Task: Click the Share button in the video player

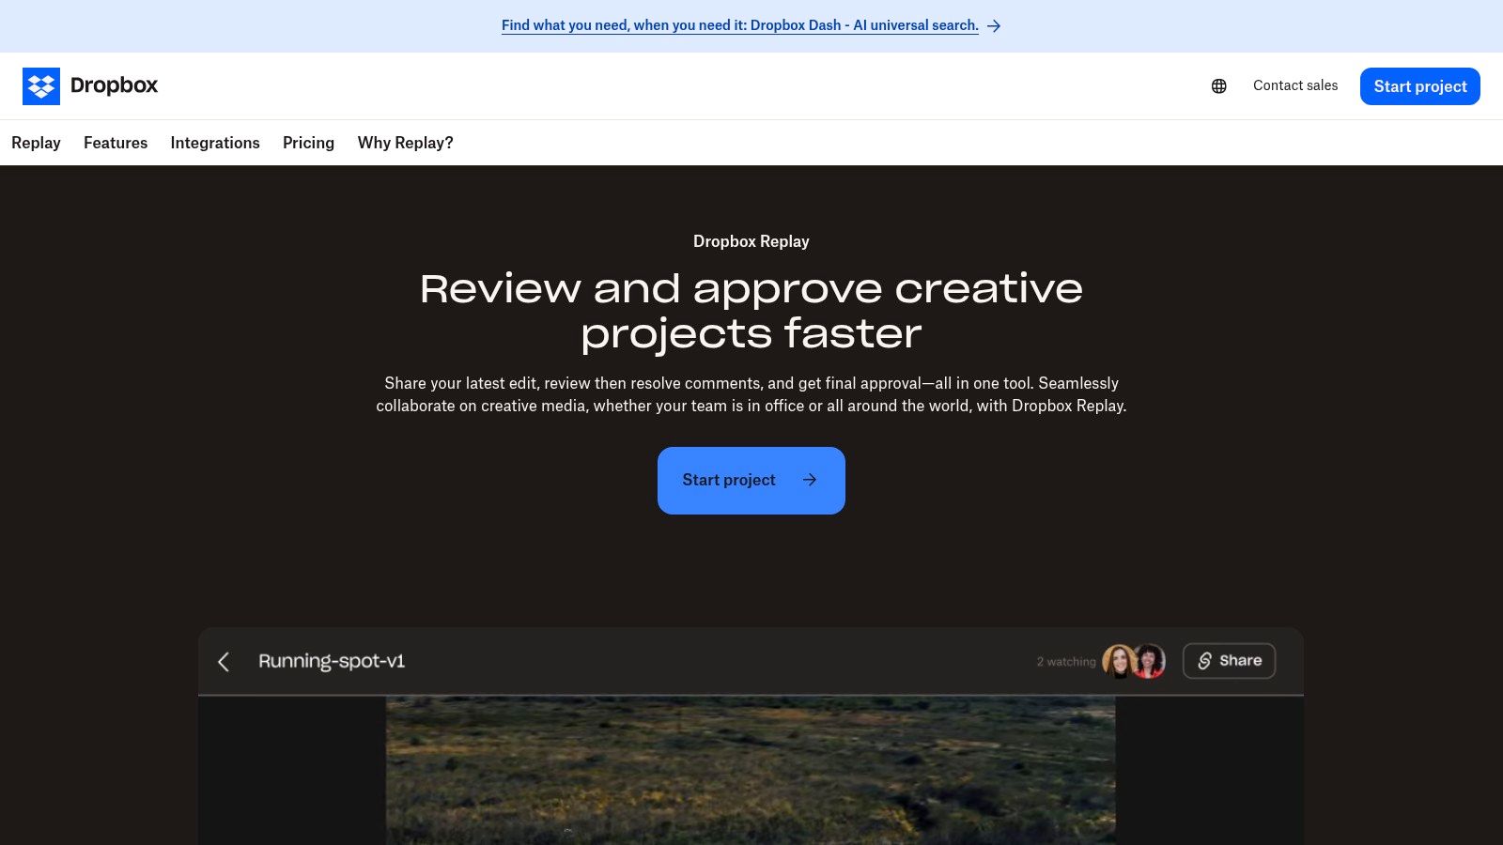Action: coord(1229,661)
